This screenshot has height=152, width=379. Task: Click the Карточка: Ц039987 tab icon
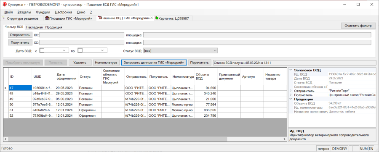tap(157, 18)
